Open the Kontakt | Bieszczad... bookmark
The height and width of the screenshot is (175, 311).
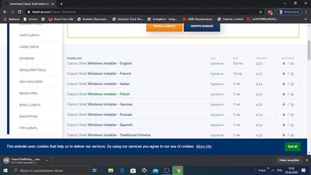tap(92, 19)
